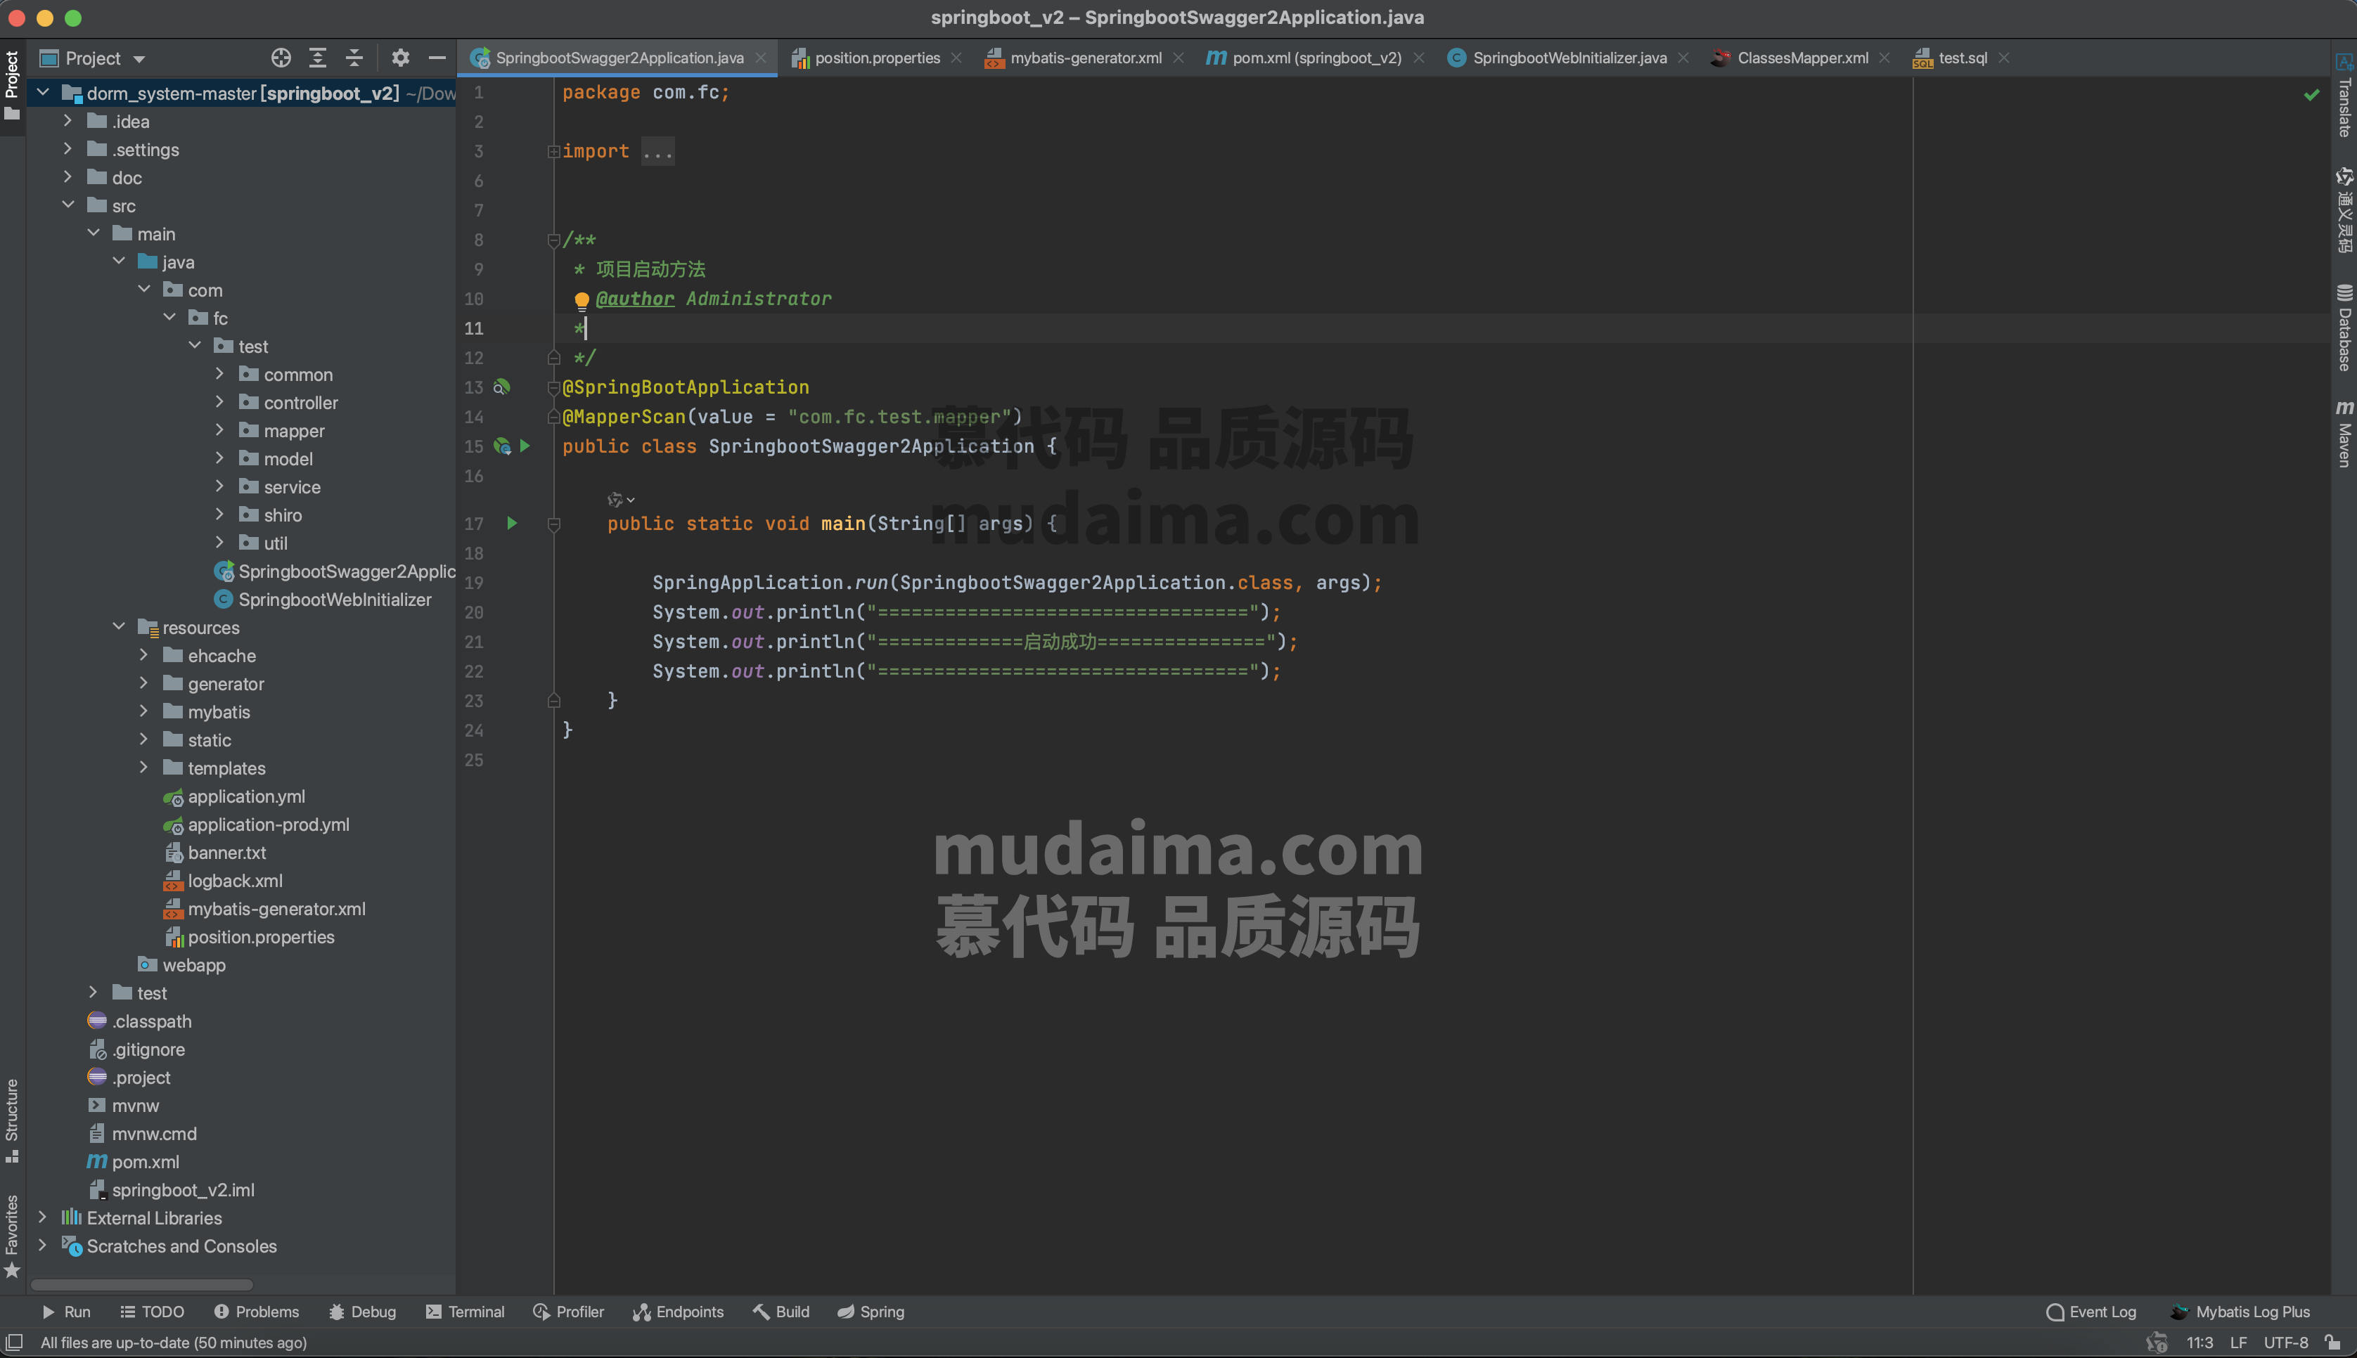Collapse the src folder
Screen dimensions: 2357x1358
68,205
